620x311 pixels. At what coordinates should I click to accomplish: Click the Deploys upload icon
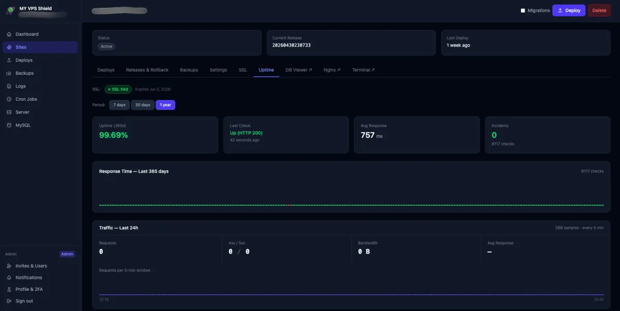[9, 60]
